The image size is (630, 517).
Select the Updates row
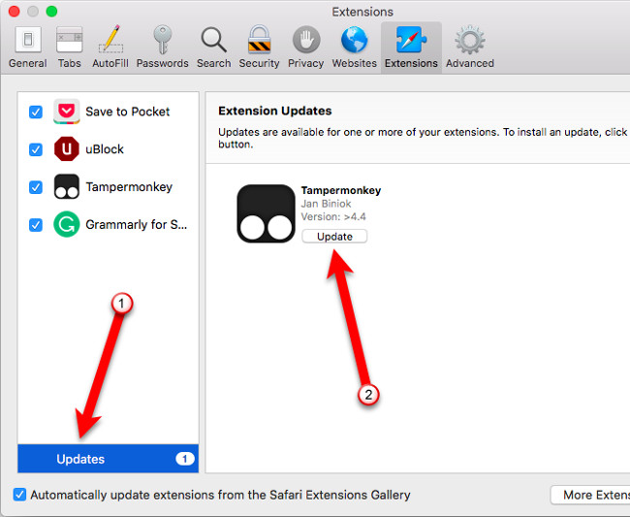(109, 459)
